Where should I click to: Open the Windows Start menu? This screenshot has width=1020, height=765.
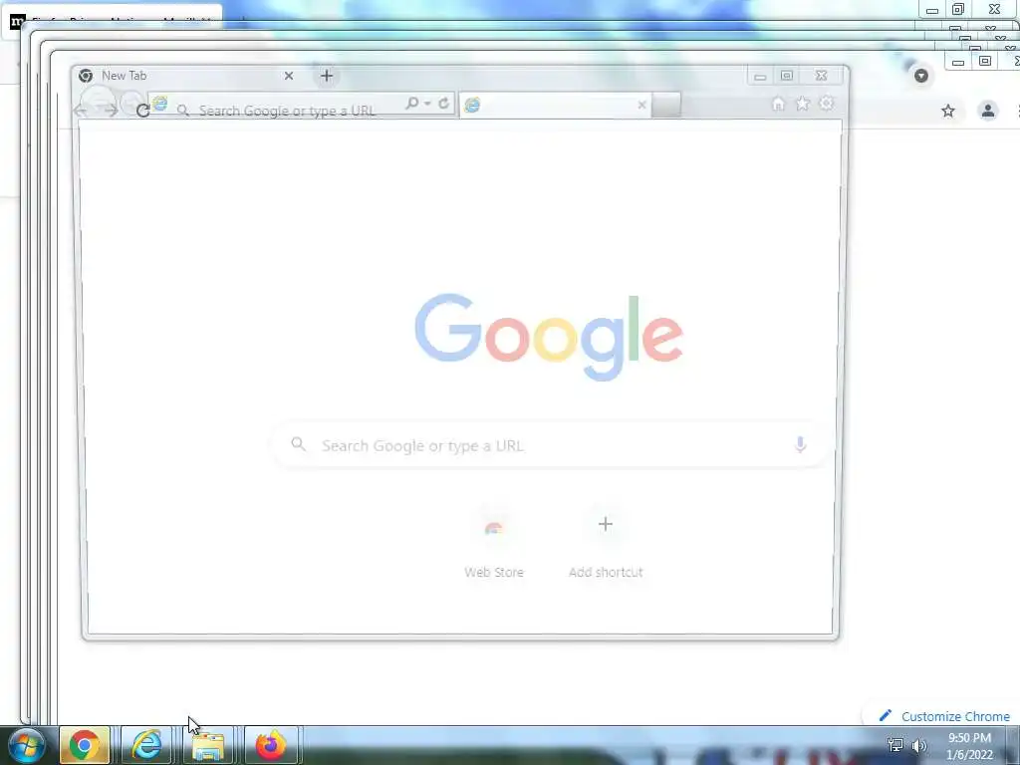point(27,745)
